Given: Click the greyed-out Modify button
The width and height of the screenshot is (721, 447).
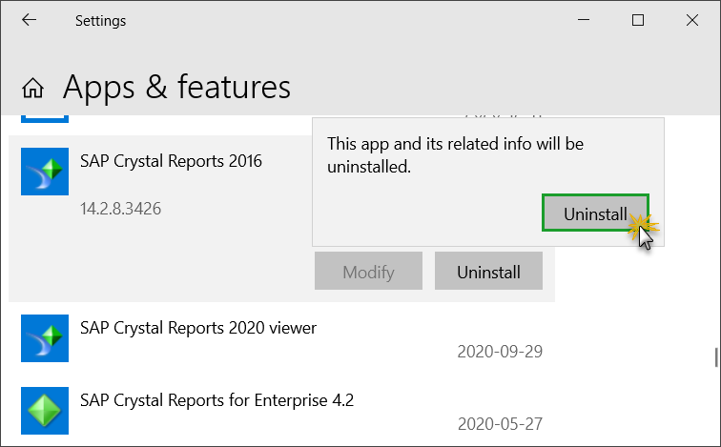Looking at the screenshot, I should [x=368, y=271].
